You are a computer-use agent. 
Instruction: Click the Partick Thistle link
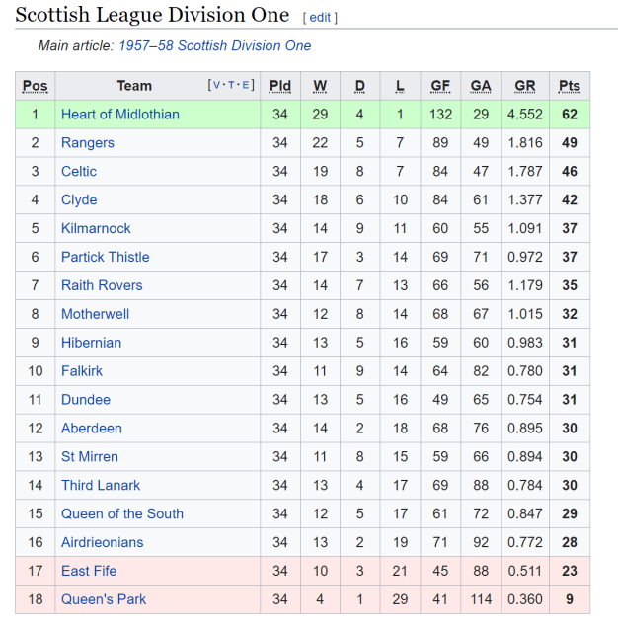pyautogui.click(x=106, y=257)
